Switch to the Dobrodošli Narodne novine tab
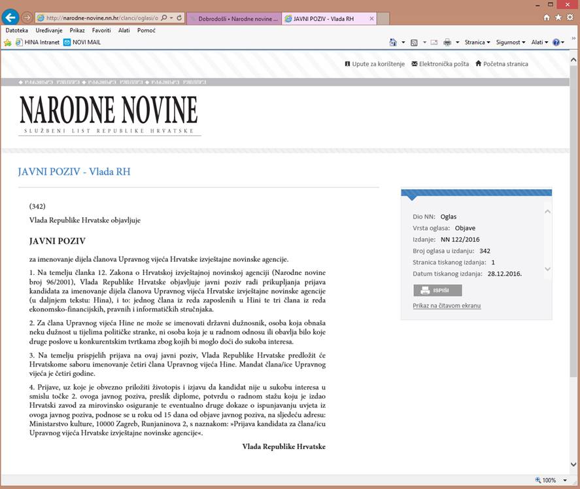This screenshot has height=489, width=580. click(x=233, y=19)
